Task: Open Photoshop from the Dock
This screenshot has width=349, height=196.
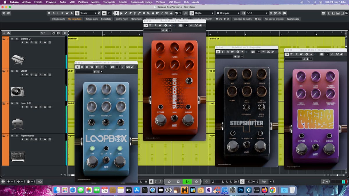Action: (x=241, y=190)
